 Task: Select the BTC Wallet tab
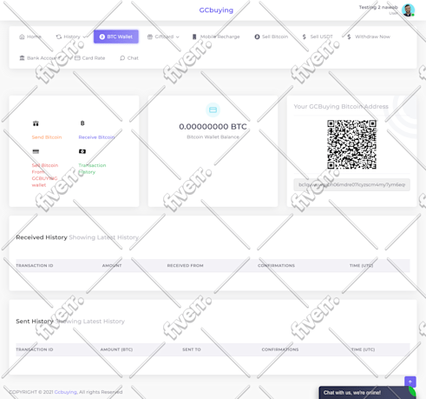[116, 37]
